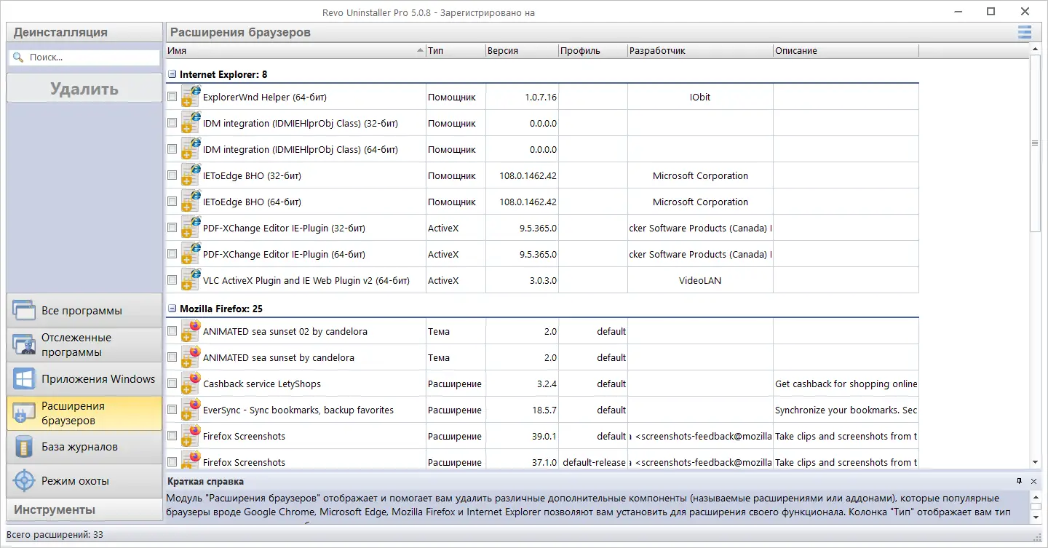Click the ExplorerWnd Helper extension icon
1048x548 pixels.
pos(191,97)
